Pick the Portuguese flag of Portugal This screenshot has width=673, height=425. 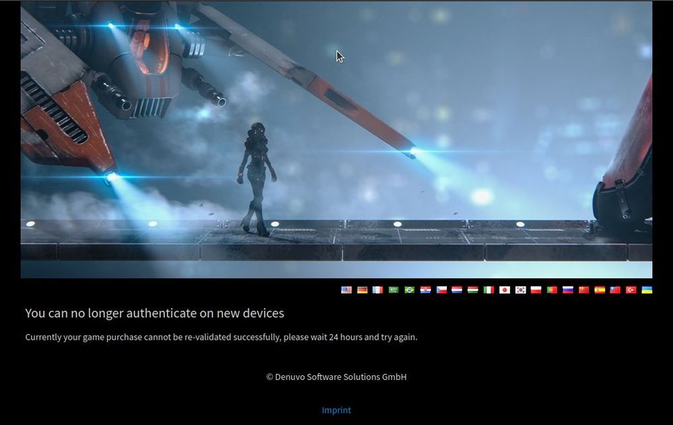[x=552, y=290]
